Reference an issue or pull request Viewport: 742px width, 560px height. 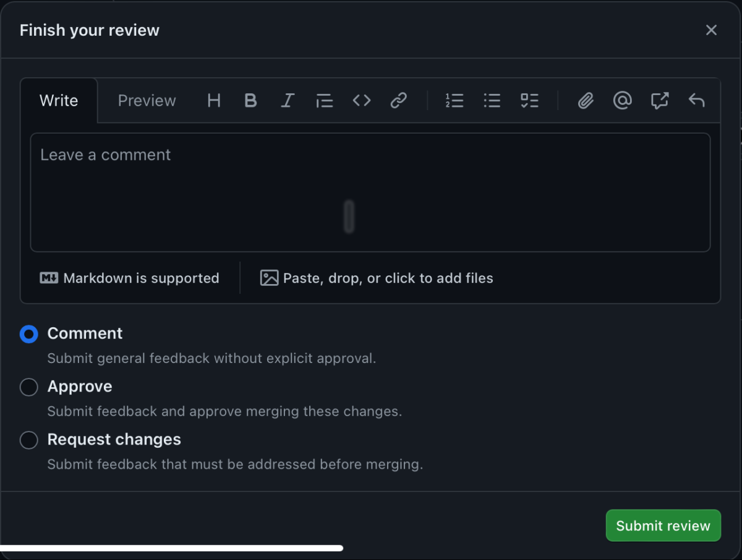[659, 101]
